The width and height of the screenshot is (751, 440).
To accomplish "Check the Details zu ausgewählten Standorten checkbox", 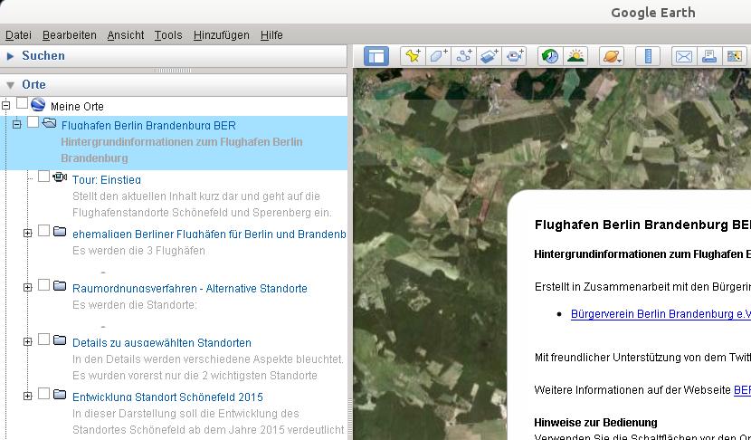I will [43, 339].
